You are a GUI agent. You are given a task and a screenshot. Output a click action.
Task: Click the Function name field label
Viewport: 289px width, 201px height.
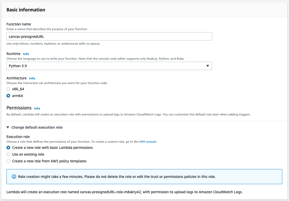pos(19,24)
